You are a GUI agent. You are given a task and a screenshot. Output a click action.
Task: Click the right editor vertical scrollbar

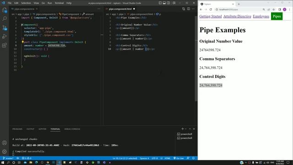tap(196, 58)
